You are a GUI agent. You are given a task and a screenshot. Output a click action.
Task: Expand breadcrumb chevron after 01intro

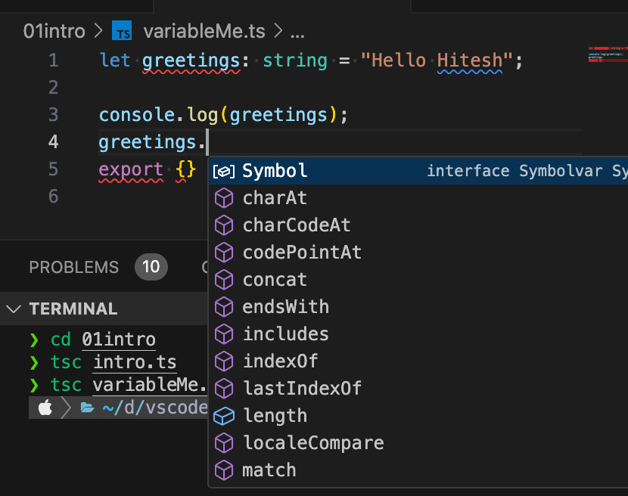coord(98,31)
